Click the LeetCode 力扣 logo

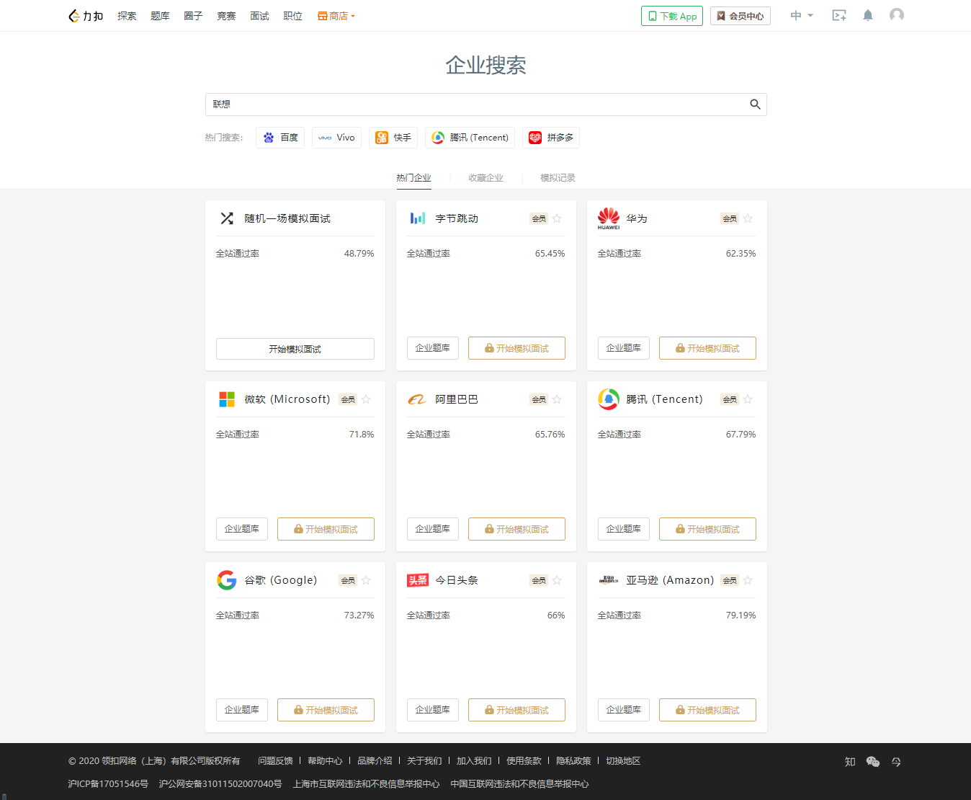point(86,16)
